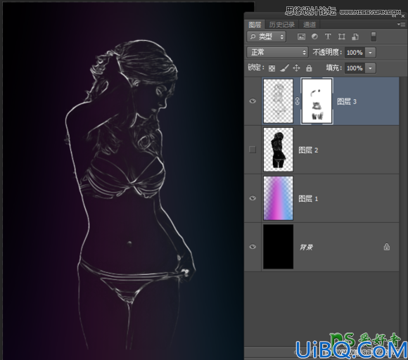The height and width of the screenshot is (360, 408).
Task: Click the 填充: label
Action: tap(334, 68)
